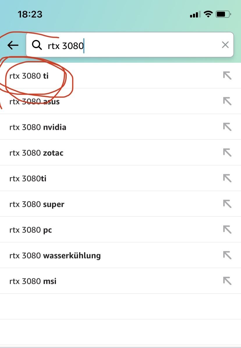
Task: Tap the back arrow icon
Action: click(13, 45)
